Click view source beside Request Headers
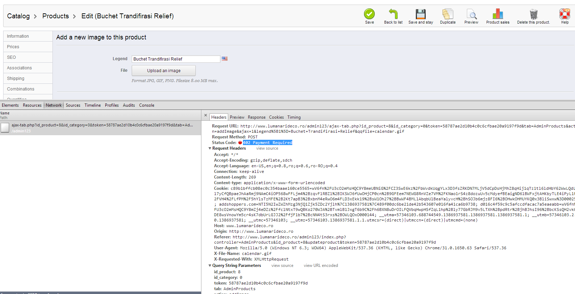The height and width of the screenshot is (294, 575). [x=267, y=149]
